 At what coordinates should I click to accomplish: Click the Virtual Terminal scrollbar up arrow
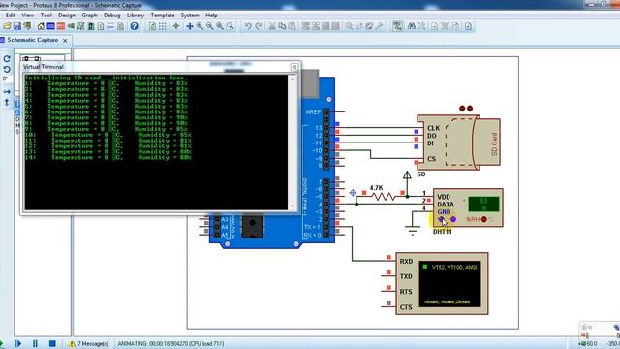click(x=293, y=79)
